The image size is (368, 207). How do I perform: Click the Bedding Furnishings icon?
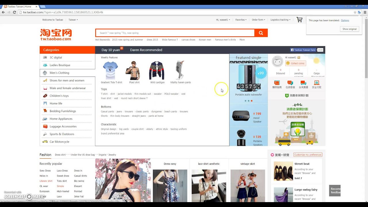pos(45,111)
